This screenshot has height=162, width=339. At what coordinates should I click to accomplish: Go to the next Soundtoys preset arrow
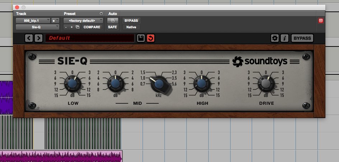click(38, 38)
